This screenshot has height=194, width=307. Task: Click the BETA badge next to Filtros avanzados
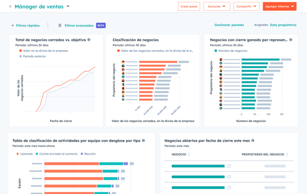click(x=101, y=25)
